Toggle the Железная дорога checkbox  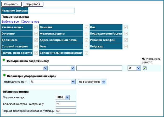(86, 34)
